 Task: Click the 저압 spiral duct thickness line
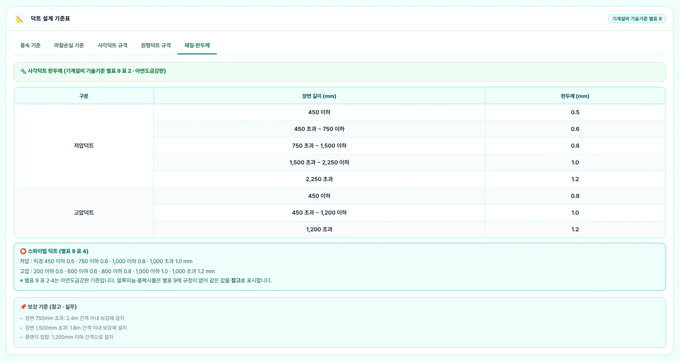pyautogui.click(x=106, y=261)
